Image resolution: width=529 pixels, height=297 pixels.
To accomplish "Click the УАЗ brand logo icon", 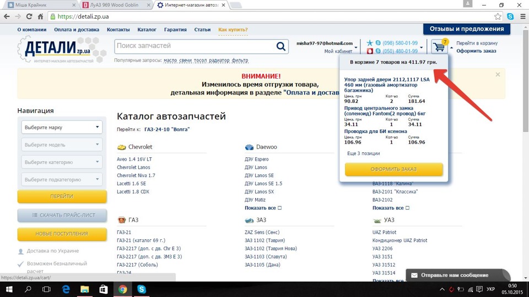I will (377, 220).
